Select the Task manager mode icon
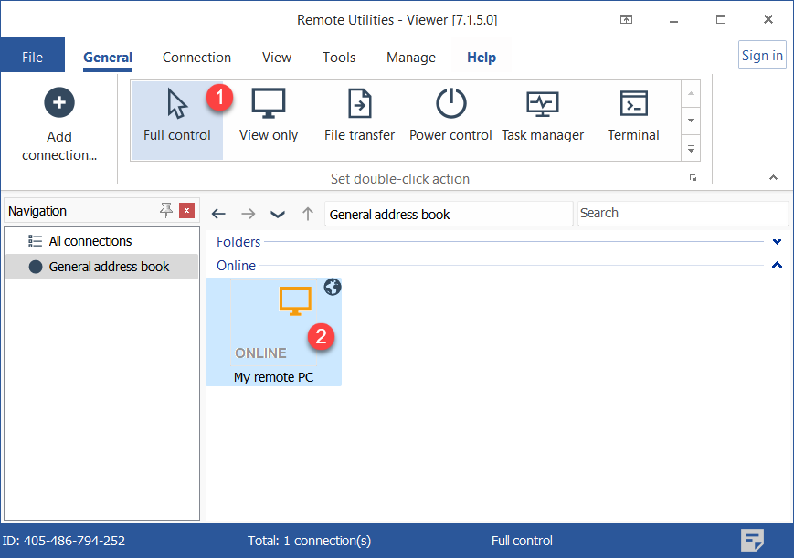Viewport: 794px width, 558px height. click(x=542, y=104)
